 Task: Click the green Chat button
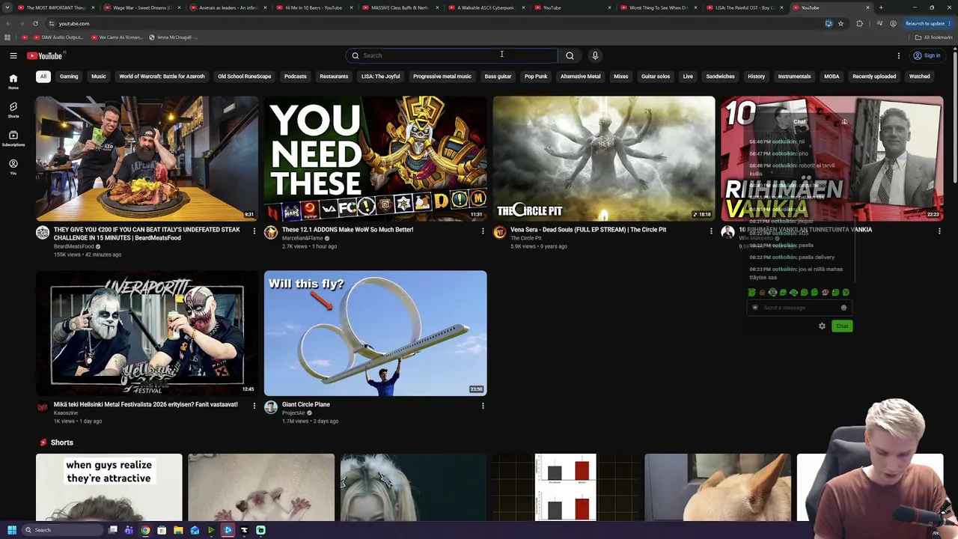point(842,326)
